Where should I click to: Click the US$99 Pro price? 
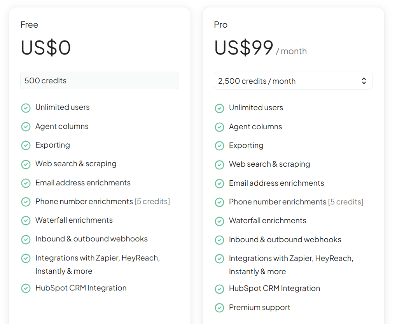pos(244,48)
